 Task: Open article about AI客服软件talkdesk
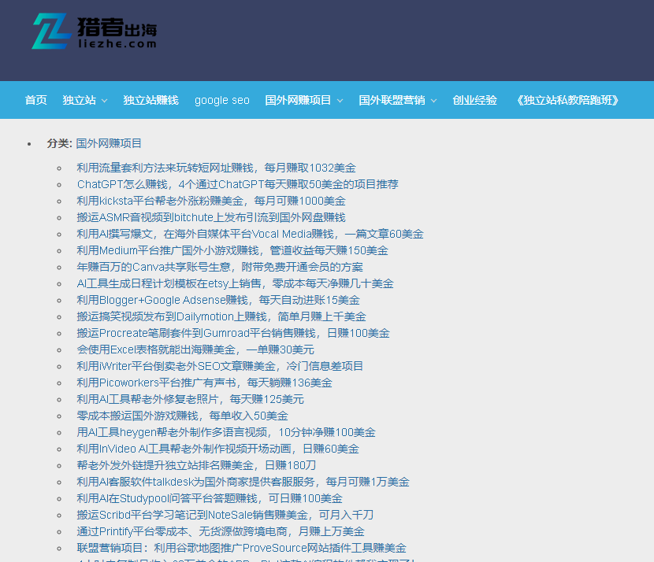click(x=243, y=482)
